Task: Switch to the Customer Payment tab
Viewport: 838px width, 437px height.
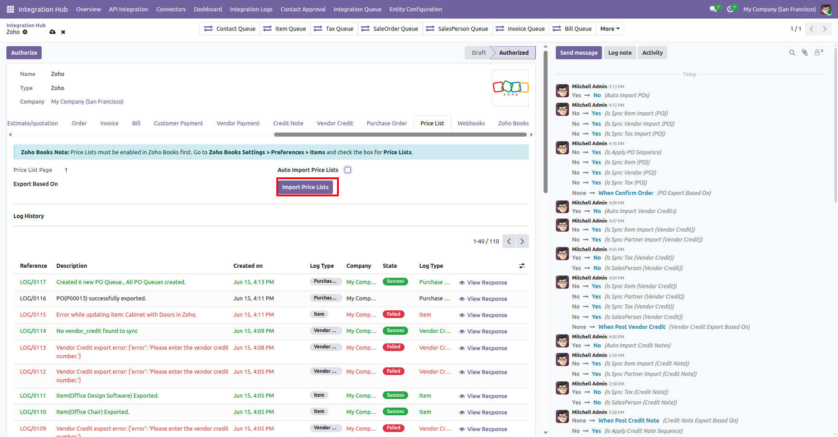Action: 178,123
